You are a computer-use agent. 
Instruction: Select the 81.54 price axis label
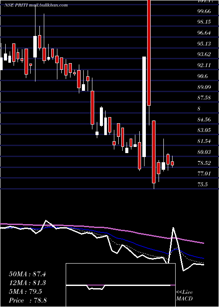204,141
